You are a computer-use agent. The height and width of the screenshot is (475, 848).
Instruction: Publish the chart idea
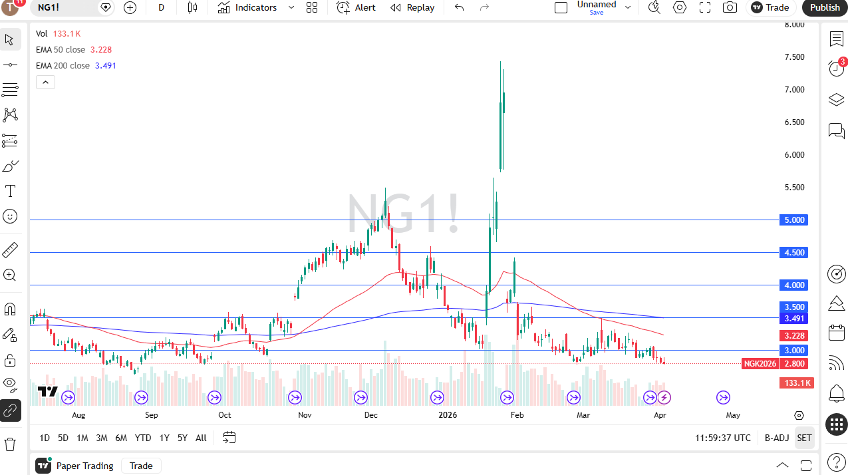825,7
